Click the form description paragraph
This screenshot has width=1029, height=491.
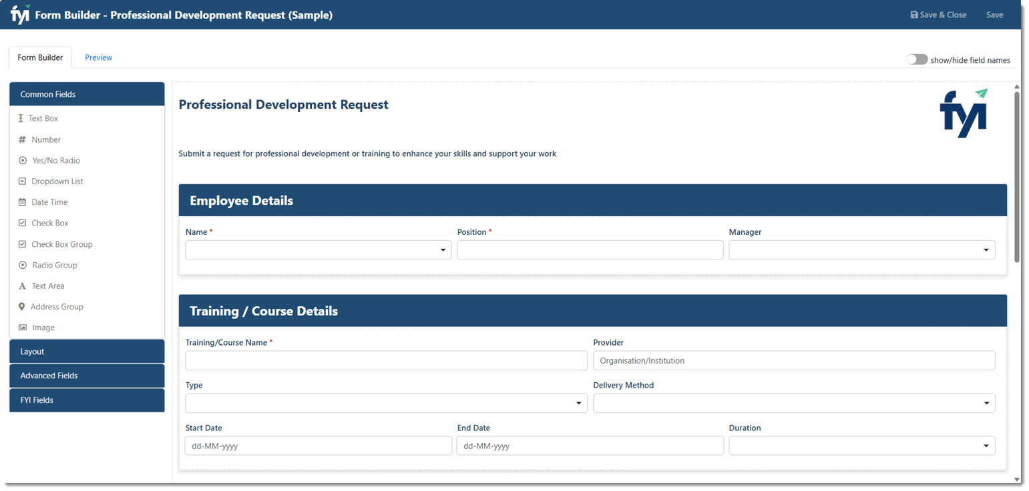[367, 153]
